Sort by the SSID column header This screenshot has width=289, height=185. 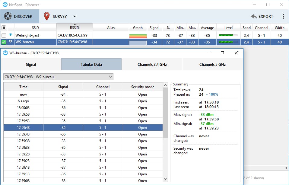pyautogui.click(x=35, y=28)
